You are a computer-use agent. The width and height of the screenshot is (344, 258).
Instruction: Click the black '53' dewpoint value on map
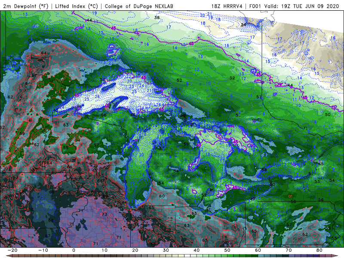[x=317, y=181]
